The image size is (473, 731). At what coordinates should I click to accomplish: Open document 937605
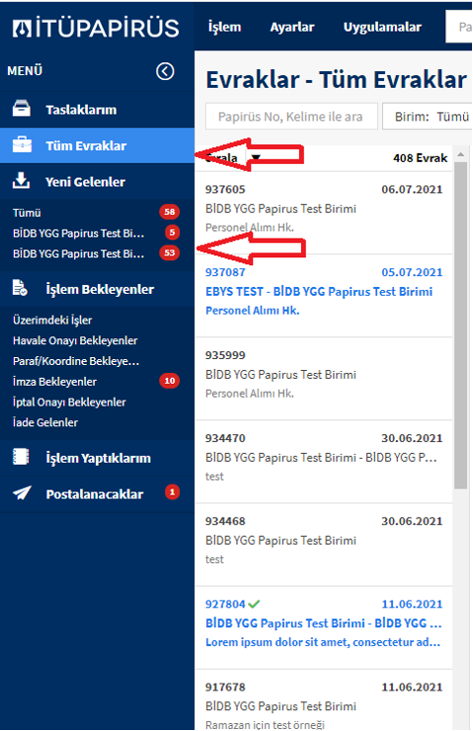click(324, 212)
